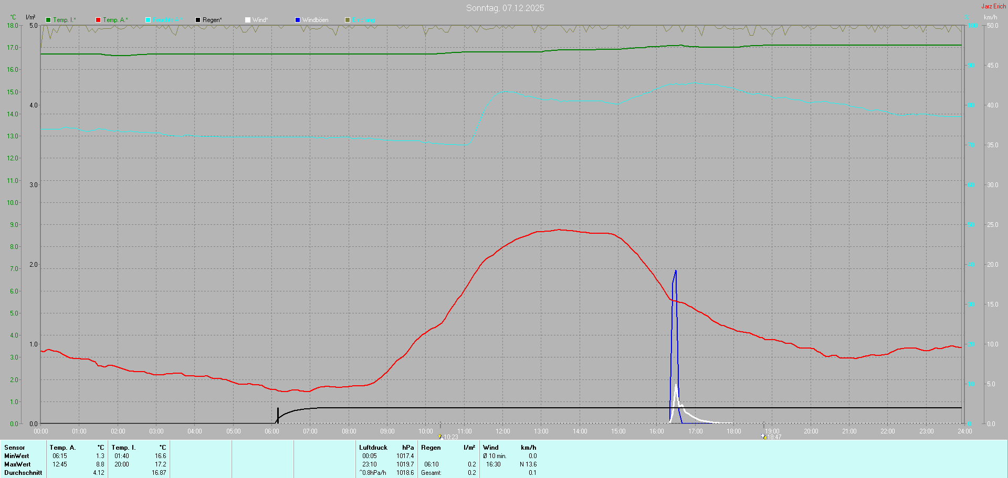Click the Sensor label in statistics table

[x=15, y=448]
